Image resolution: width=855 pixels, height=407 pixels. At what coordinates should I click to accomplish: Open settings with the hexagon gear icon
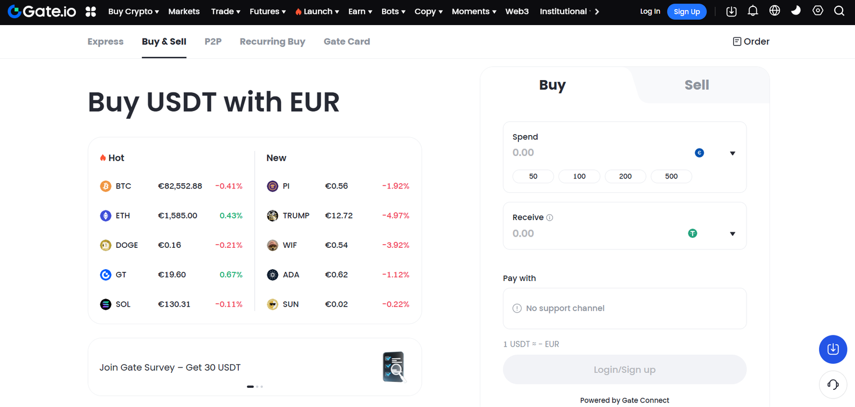tap(817, 11)
